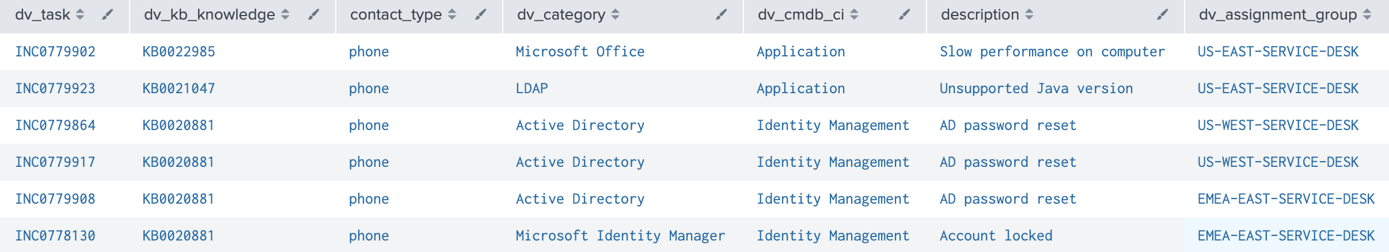Toggle sort arrows on contact_type column
This screenshot has width=1389, height=252.
(452, 15)
